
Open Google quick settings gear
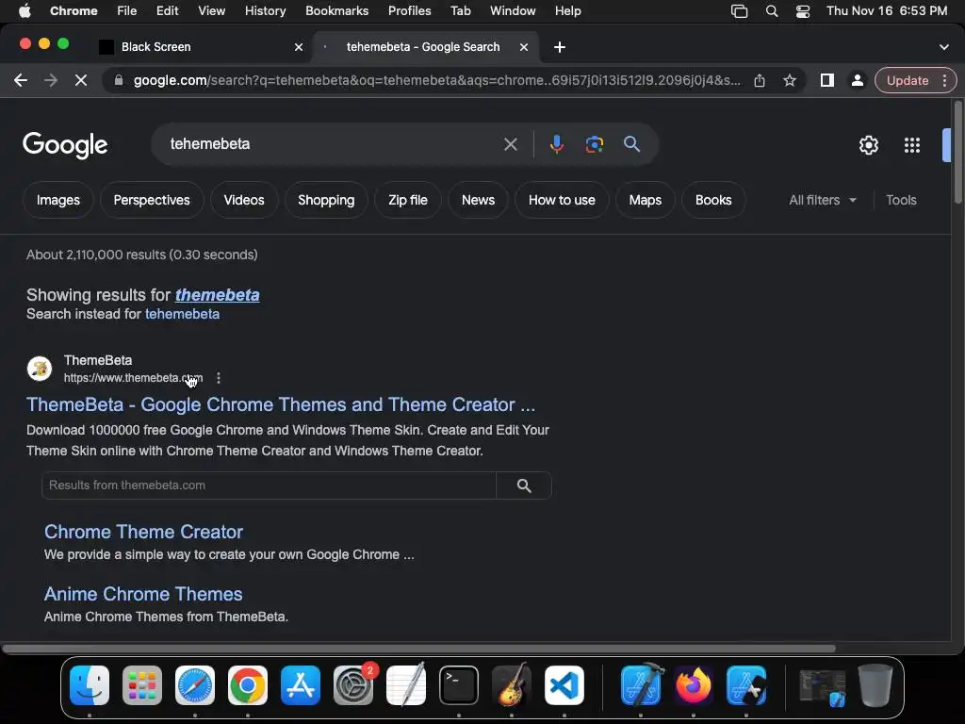(x=868, y=145)
